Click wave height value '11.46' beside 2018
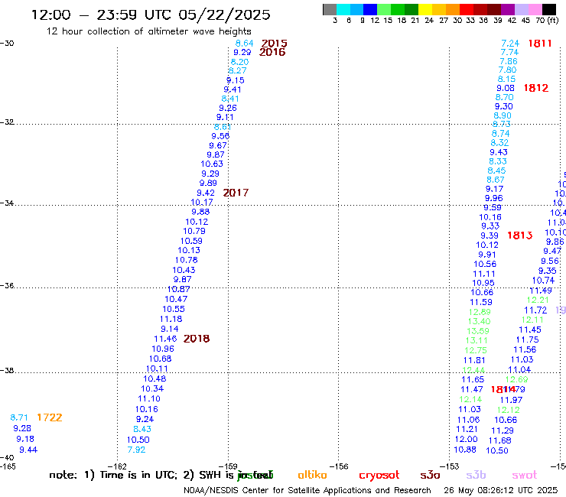This screenshot has width=566, height=497. click(165, 339)
